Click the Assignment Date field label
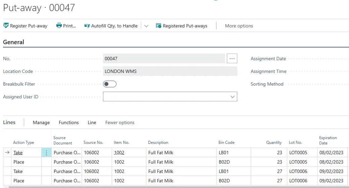The width and height of the screenshot is (349, 188). click(x=268, y=59)
